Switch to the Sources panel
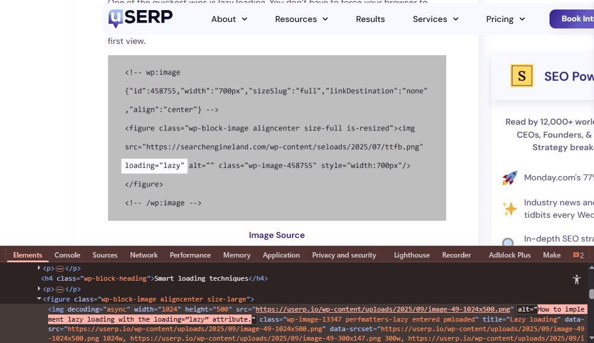Image resolution: width=594 pixels, height=343 pixels. tap(105, 255)
